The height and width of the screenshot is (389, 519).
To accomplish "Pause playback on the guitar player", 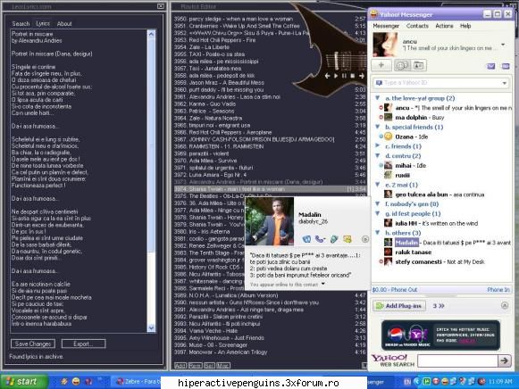I will tap(344, 76).
